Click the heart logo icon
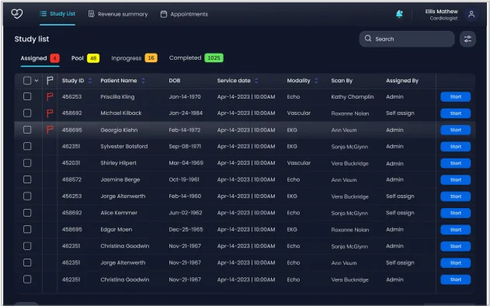The width and height of the screenshot is (490, 306). [17, 14]
